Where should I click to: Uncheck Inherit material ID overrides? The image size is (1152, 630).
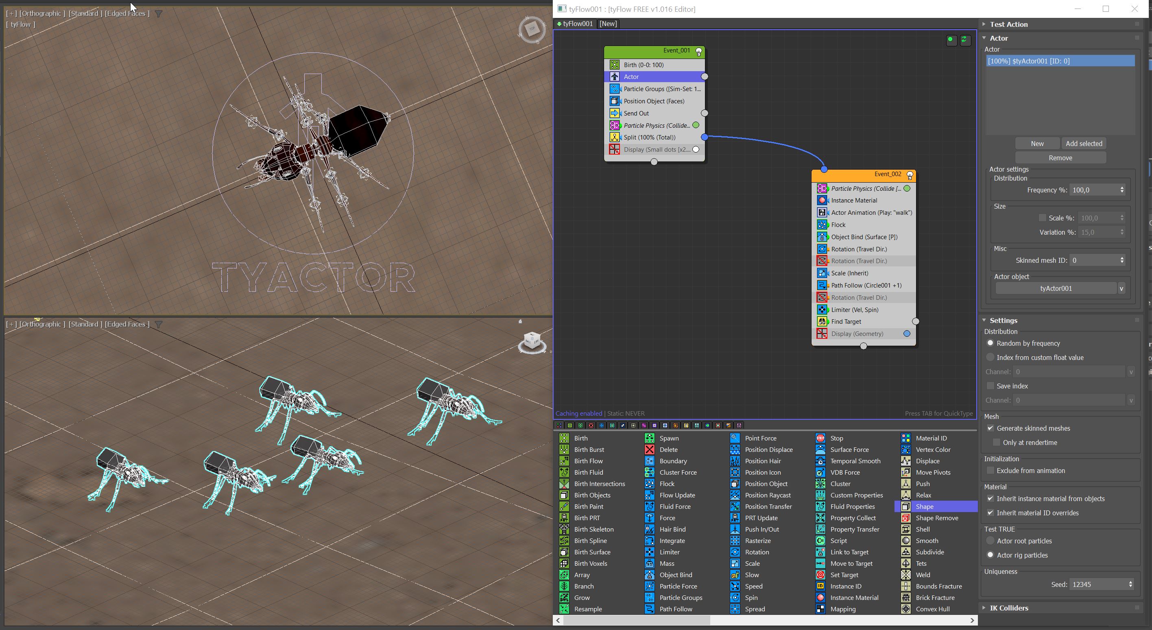coord(991,513)
